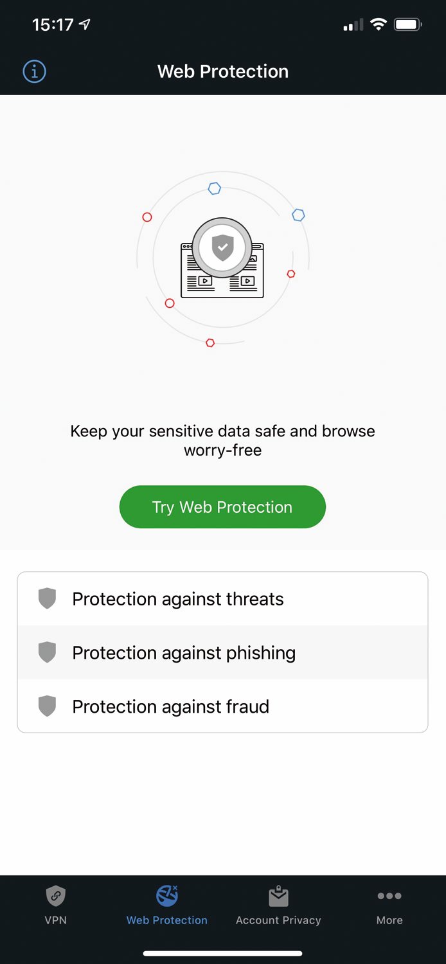Open Protection against fraud row
Image resolution: width=446 pixels, height=964 pixels.
pyautogui.click(x=222, y=706)
